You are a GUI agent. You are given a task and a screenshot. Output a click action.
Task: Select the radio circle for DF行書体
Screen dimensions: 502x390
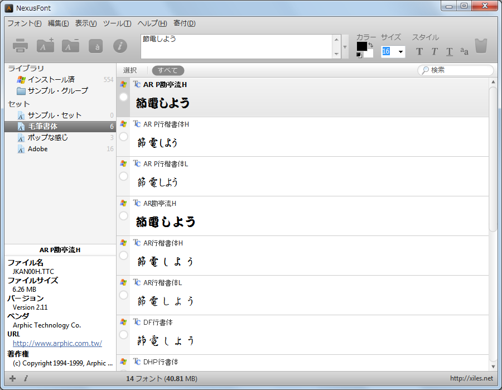point(124,335)
